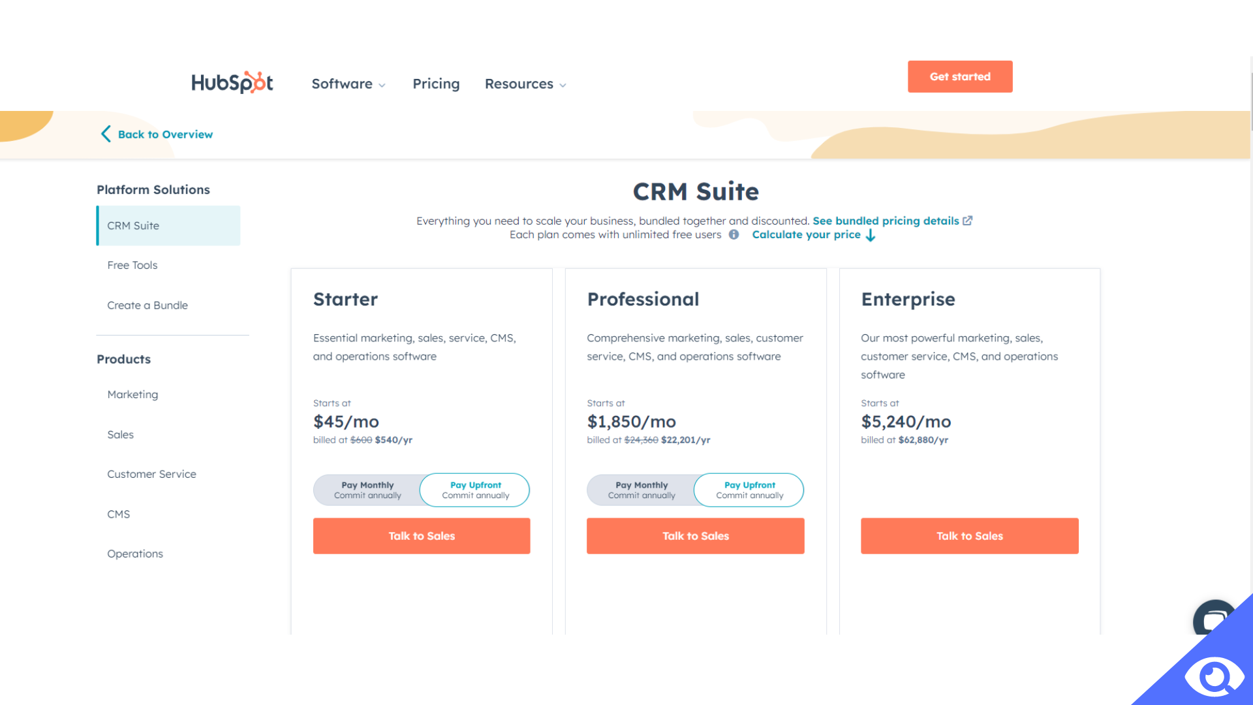Click the Software dropdown menu

[x=348, y=84]
